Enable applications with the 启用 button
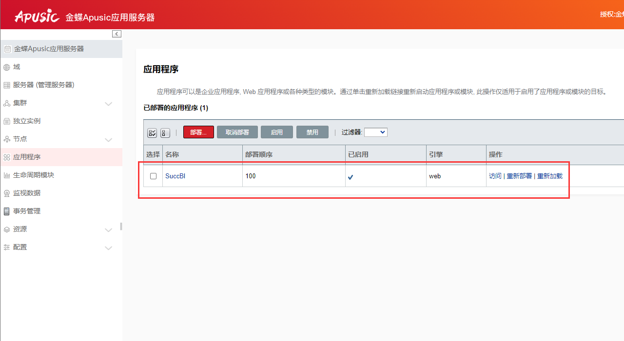This screenshot has height=341, width=624. (x=276, y=132)
